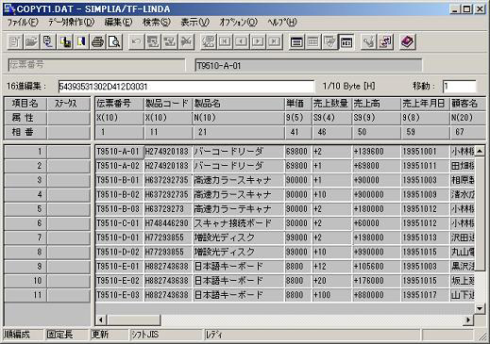
Task: Click the +990000 sales amount cell
Action: (x=377, y=252)
